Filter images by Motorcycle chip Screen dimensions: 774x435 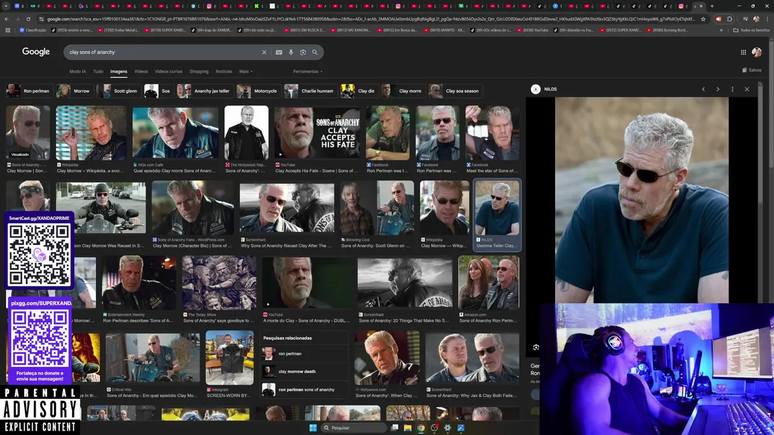pos(258,91)
